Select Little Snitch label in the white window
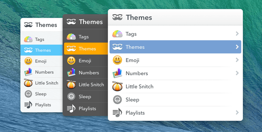The image size is (262, 132). point(140,86)
